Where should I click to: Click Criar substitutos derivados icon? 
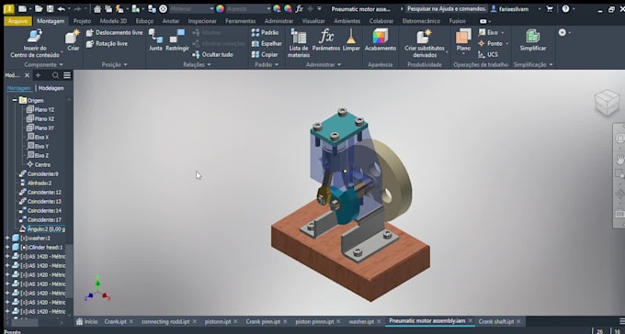[x=424, y=37]
